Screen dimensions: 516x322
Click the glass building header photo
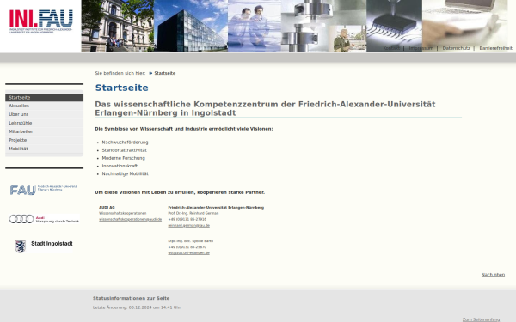click(x=191, y=27)
